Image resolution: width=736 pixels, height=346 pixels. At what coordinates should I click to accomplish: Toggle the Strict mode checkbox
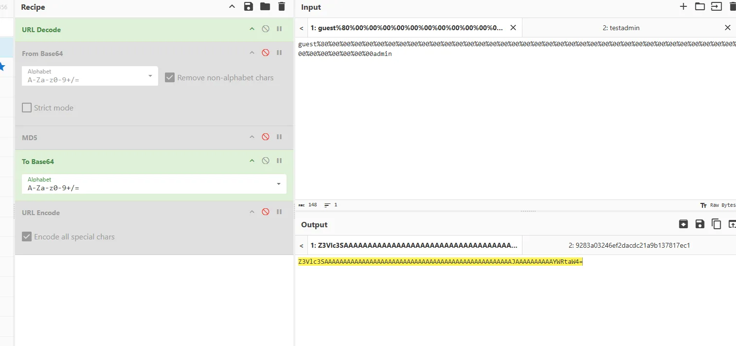click(27, 108)
